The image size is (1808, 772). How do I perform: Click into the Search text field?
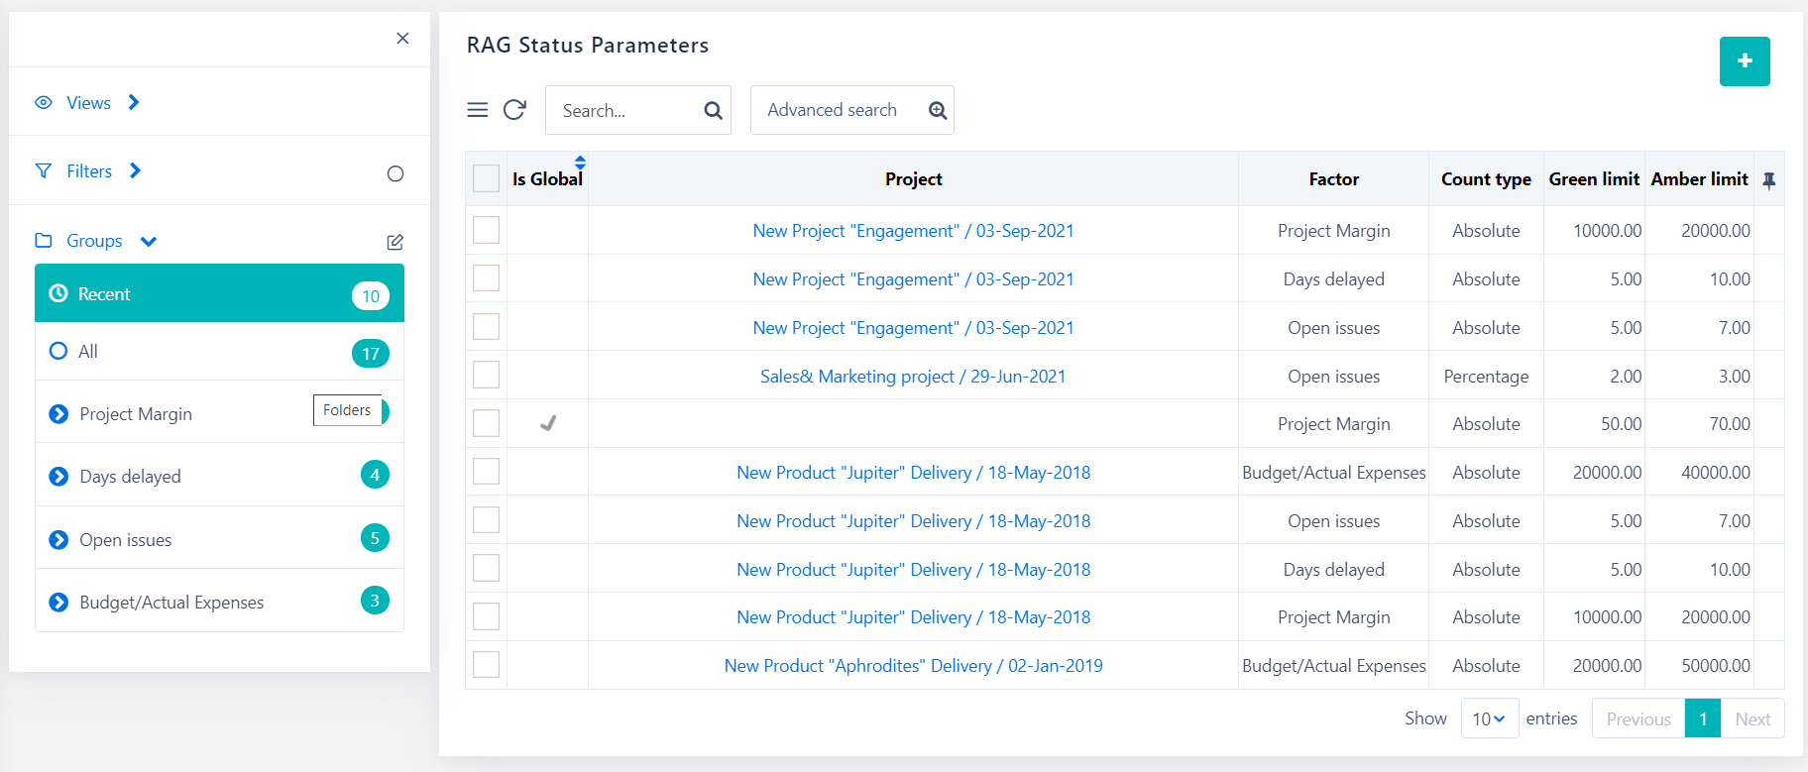[624, 111]
